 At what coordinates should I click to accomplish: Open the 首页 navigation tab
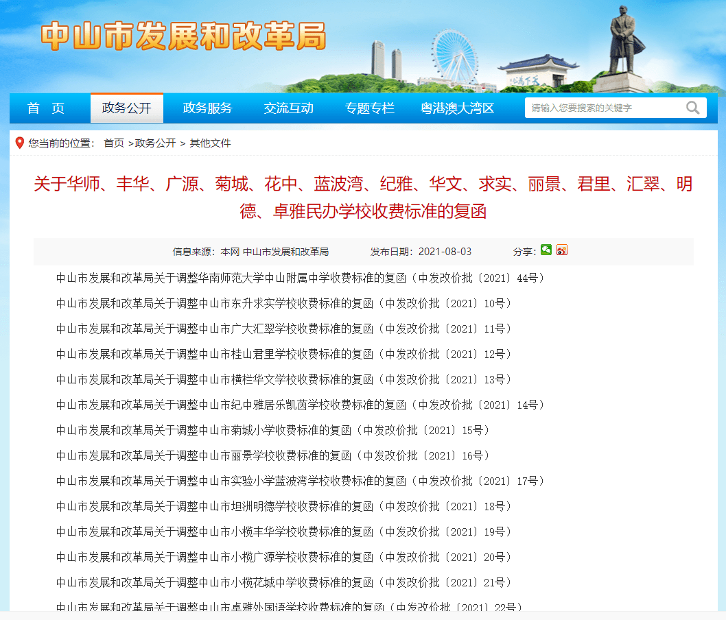coord(46,108)
